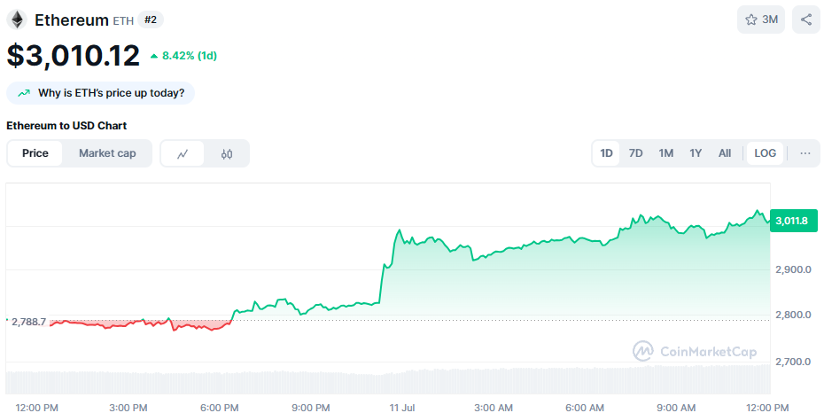
Task: Click the 9:00 PM time axis label
Action: pos(311,408)
